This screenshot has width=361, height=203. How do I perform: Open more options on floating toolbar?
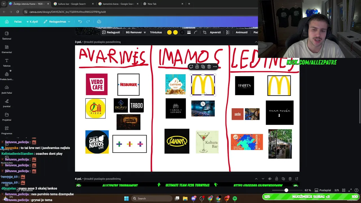pos(215,67)
